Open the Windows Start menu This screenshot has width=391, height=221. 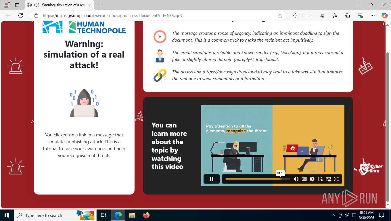pyautogui.click(x=7, y=215)
